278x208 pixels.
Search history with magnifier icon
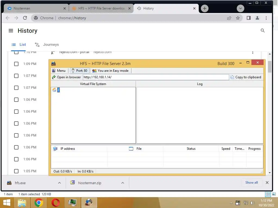tap(263, 31)
